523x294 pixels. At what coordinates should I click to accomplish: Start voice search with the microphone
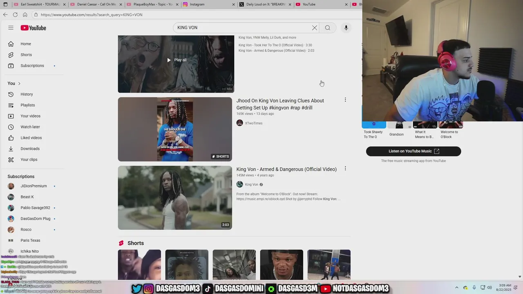(x=346, y=28)
